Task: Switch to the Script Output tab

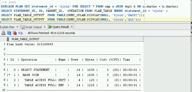Action: click(x=33, y=27)
